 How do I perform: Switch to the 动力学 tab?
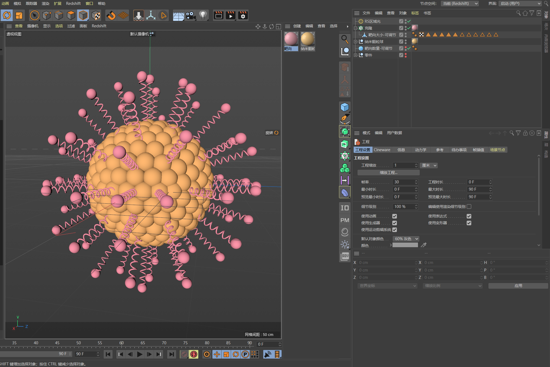[x=420, y=150]
